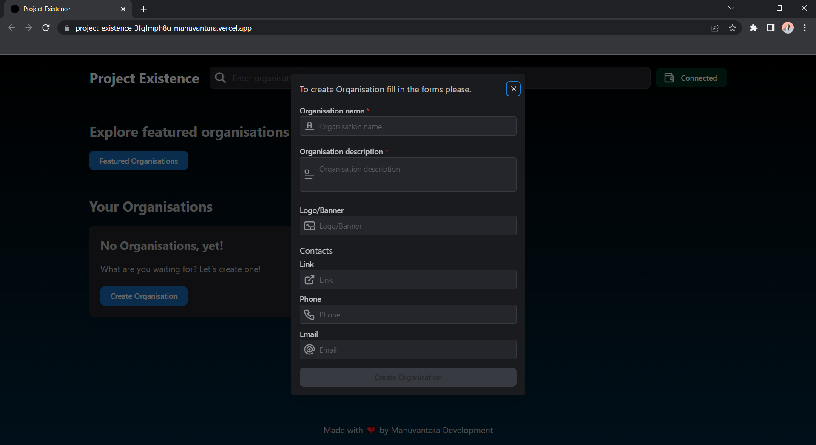Bookmark this tab with star icon
816x445 pixels.
732,28
